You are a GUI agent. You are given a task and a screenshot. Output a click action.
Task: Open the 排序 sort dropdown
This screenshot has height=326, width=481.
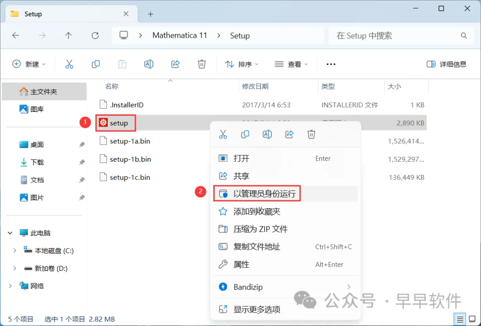click(x=242, y=64)
